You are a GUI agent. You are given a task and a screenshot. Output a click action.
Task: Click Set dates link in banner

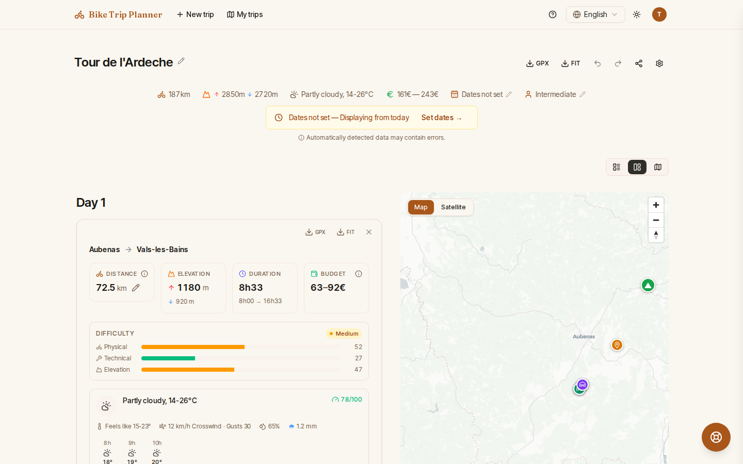pyautogui.click(x=442, y=118)
